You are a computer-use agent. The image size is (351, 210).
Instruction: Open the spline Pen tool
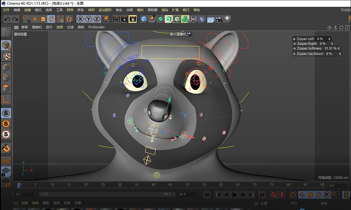pos(152,19)
